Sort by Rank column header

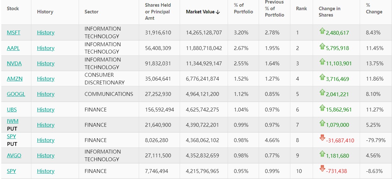[x=301, y=9]
